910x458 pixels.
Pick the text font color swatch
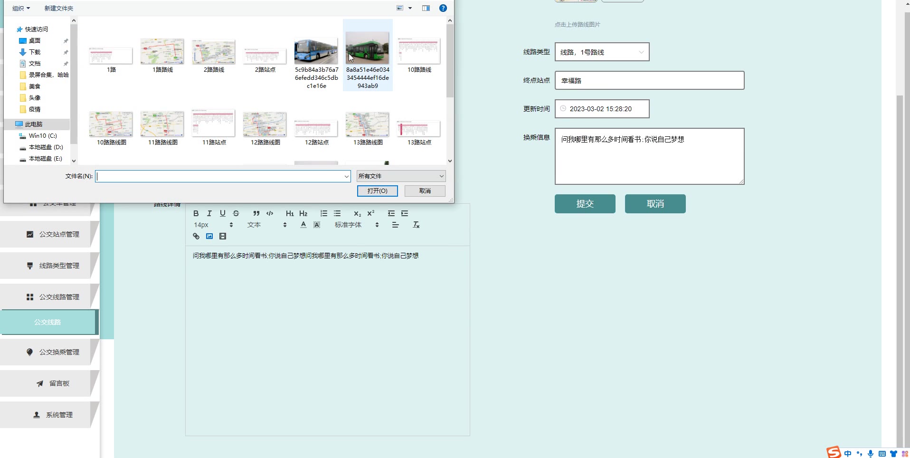tap(303, 225)
